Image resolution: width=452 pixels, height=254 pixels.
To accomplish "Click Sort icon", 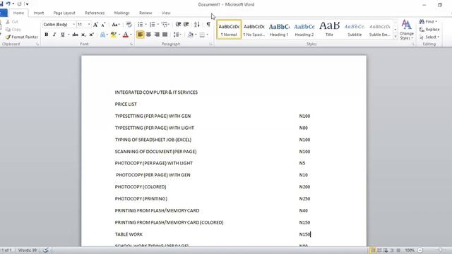I will [197, 25].
